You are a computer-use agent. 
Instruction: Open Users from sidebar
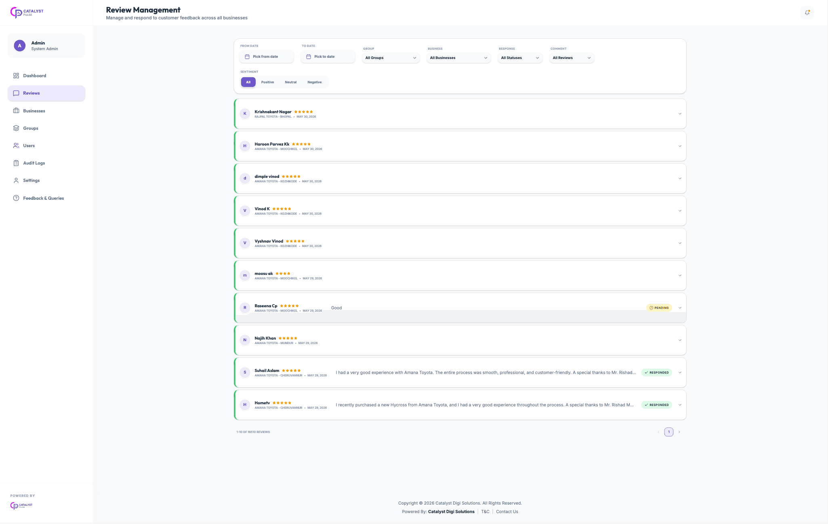point(46,146)
